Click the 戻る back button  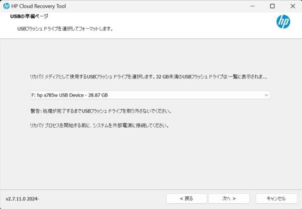[x=186, y=199]
